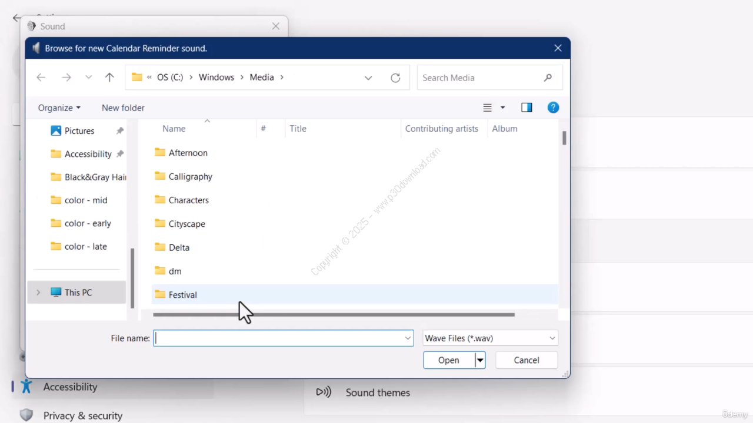
Task: Click New folder in the toolbar
Action: [123, 108]
